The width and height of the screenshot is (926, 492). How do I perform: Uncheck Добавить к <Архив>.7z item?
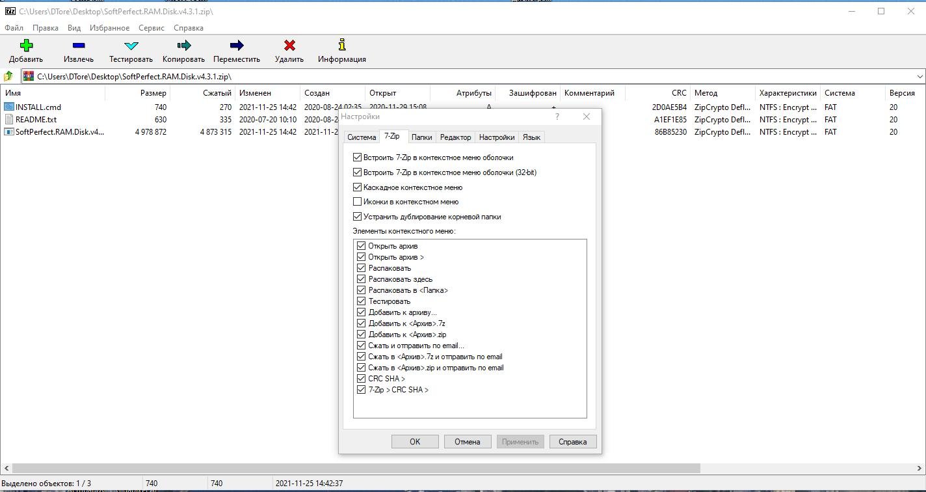(362, 323)
